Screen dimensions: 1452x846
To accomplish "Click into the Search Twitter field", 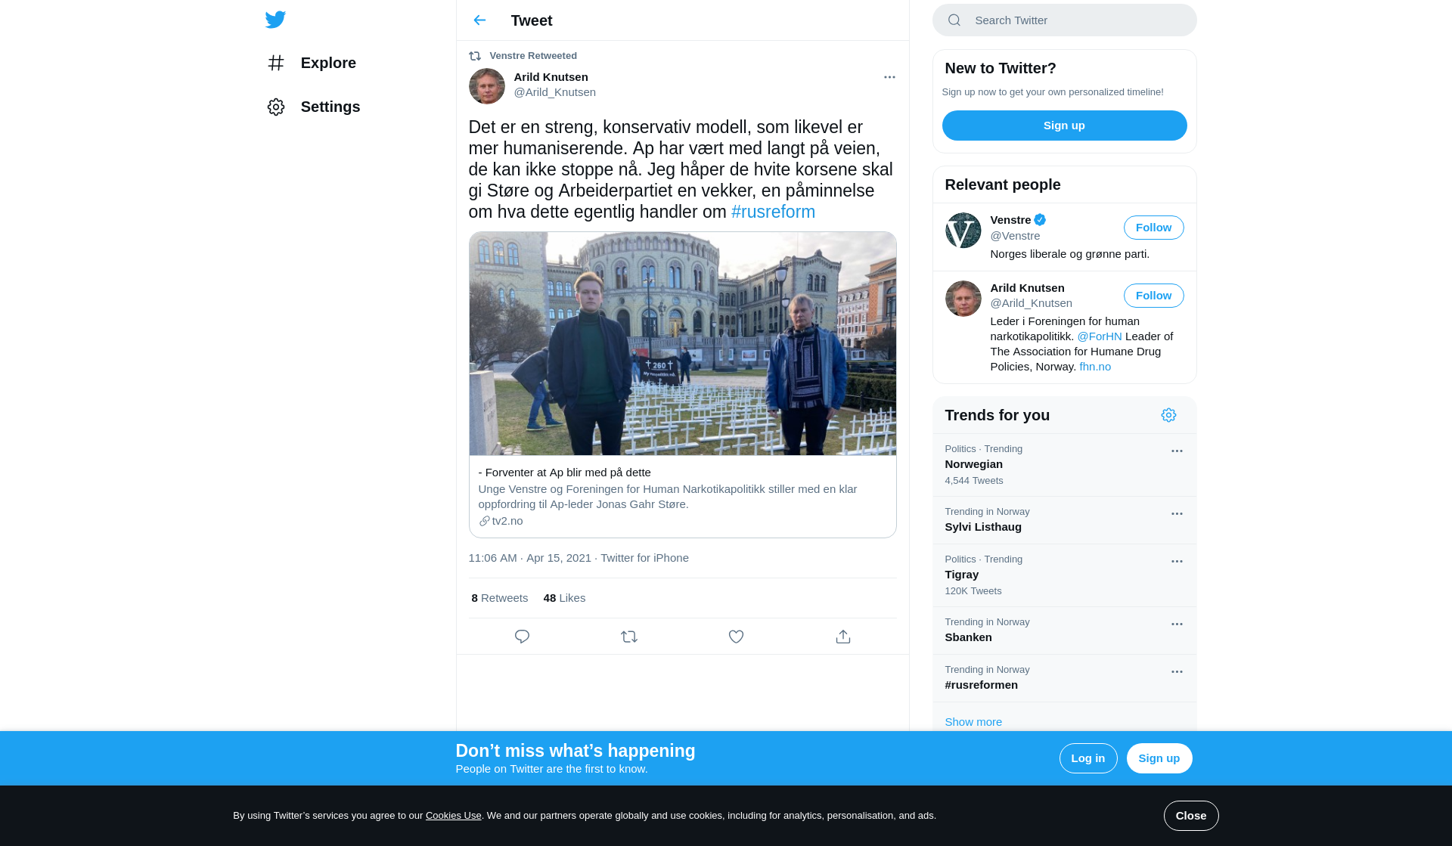I will point(1064,20).
